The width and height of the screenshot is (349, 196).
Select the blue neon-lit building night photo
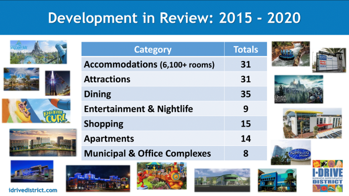[x=98, y=179]
